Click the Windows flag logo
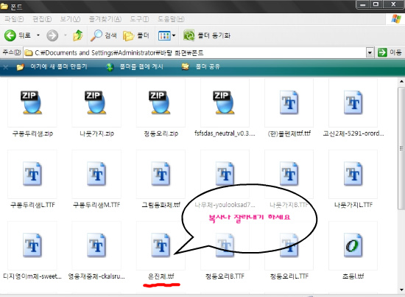This screenshot has width=405, height=297. (x=395, y=19)
